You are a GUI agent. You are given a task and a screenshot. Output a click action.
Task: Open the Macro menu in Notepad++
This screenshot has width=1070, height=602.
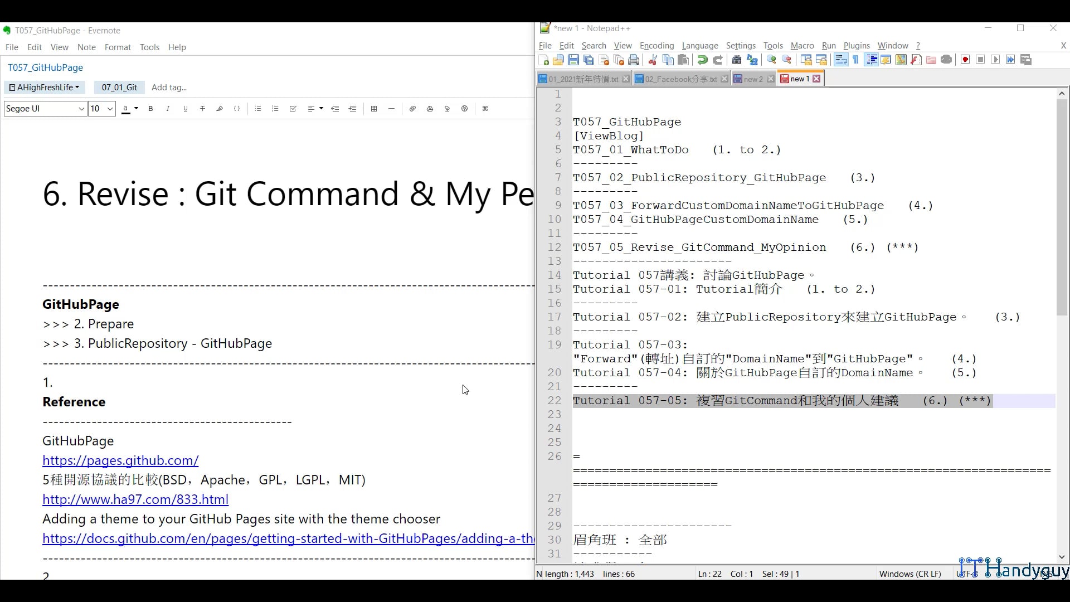coord(802,46)
